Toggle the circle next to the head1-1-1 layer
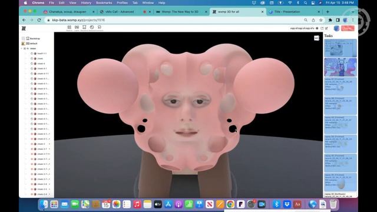Image resolution: width=377 pixels, height=212 pixels. tap(32, 54)
